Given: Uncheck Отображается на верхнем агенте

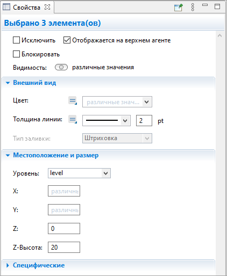Looking at the screenshot, I should pyautogui.click(x=67, y=40).
